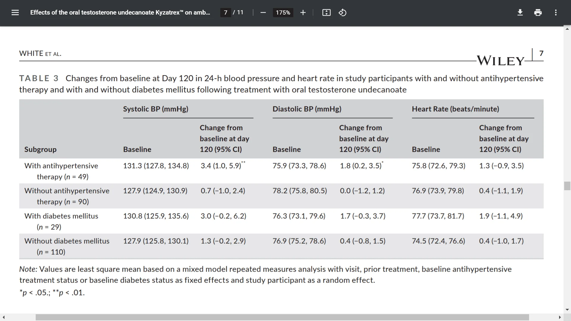This screenshot has height=321, width=571.
Task: Click the WILEY publisher logo text
Action: [x=500, y=61]
